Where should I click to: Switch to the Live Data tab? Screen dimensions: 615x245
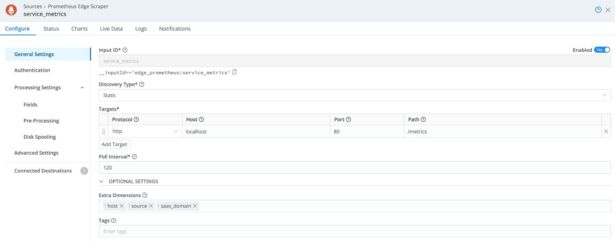coord(111,29)
